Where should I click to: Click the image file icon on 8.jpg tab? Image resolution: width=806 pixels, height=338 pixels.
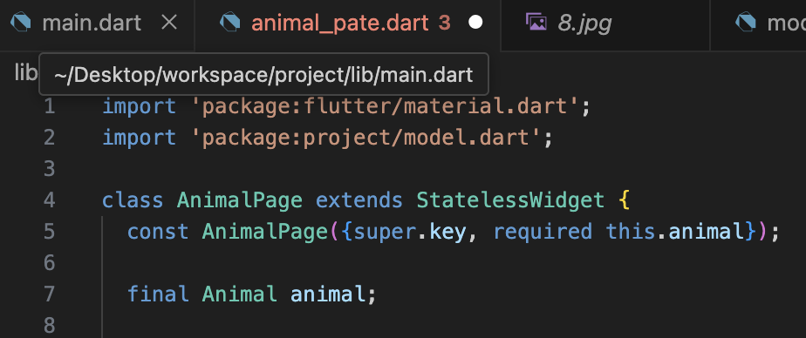(536, 23)
